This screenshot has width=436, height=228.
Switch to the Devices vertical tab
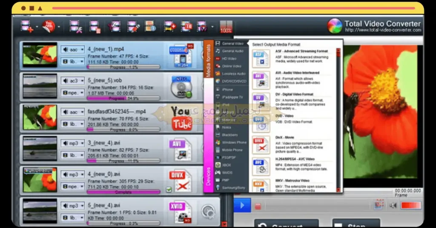(x=208, y=177)
